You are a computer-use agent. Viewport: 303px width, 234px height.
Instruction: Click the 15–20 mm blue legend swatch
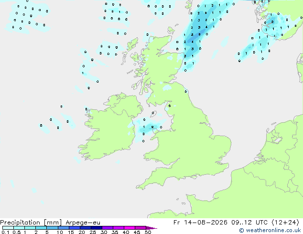pyautogui.click(x=74, y=228)
